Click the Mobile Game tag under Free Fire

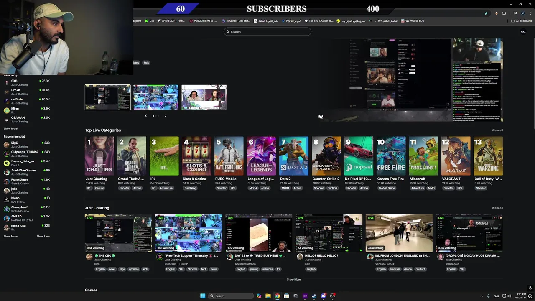pyautogui.click(x=387, y=188)
